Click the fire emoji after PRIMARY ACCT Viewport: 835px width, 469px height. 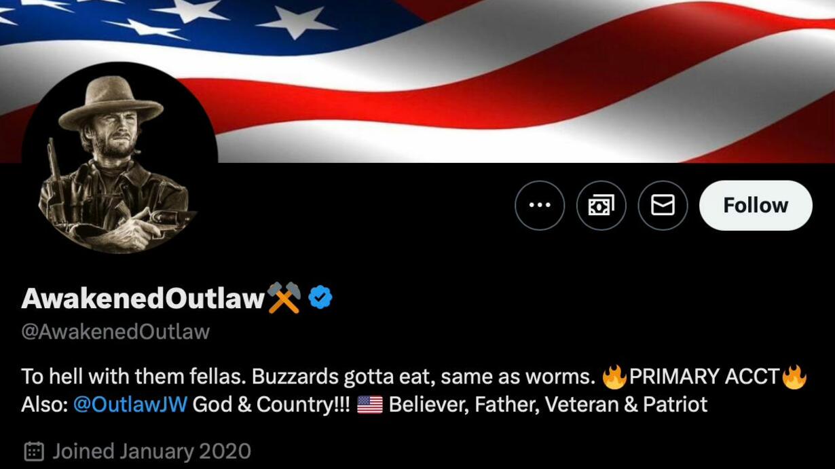(x=794, y=377)
